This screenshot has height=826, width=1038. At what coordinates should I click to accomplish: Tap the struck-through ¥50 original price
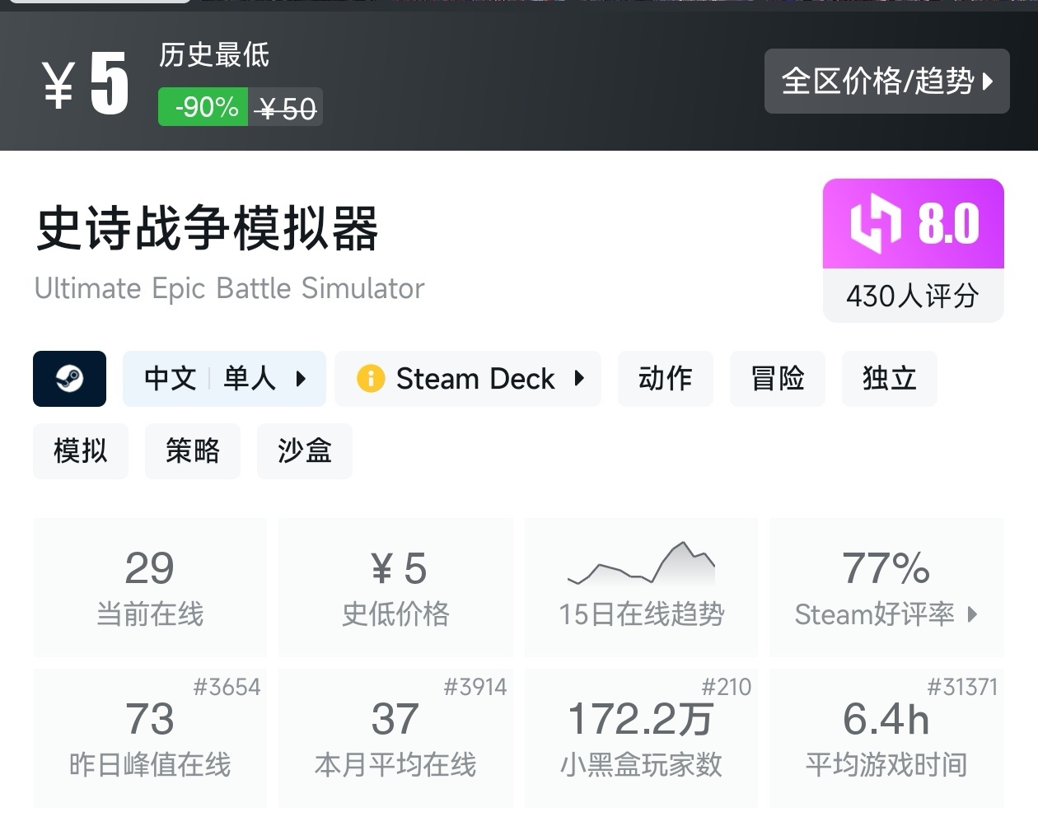tap(286, 108)
